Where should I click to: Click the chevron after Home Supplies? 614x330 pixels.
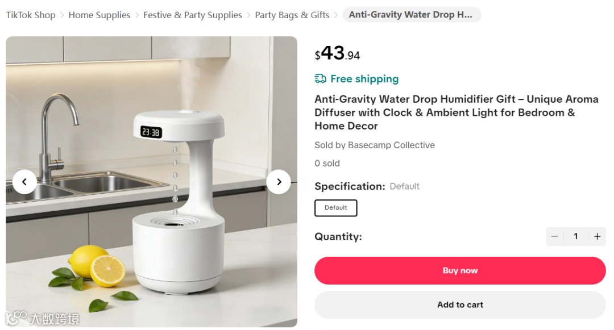pyautogui.click(x=137, y=15)
